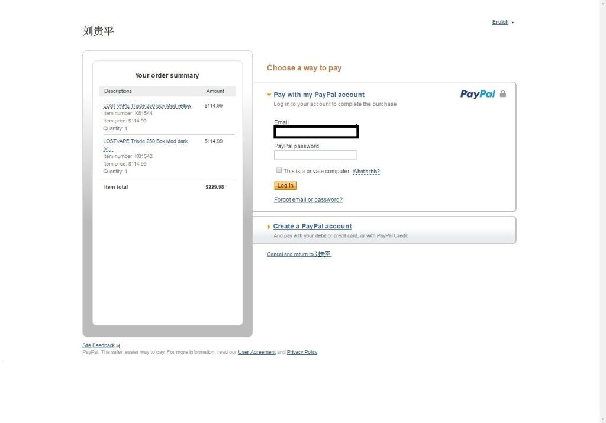Click the PayPal logo

[478, 94]
